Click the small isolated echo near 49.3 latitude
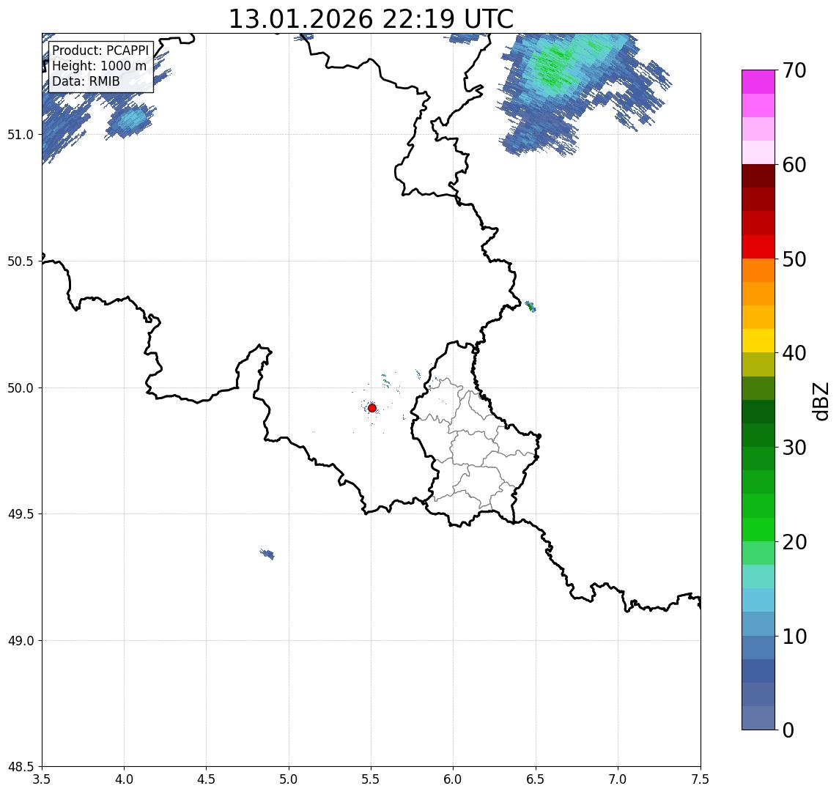Image resolution: width=839 pixels, height=794 pixels. [267, 554]
